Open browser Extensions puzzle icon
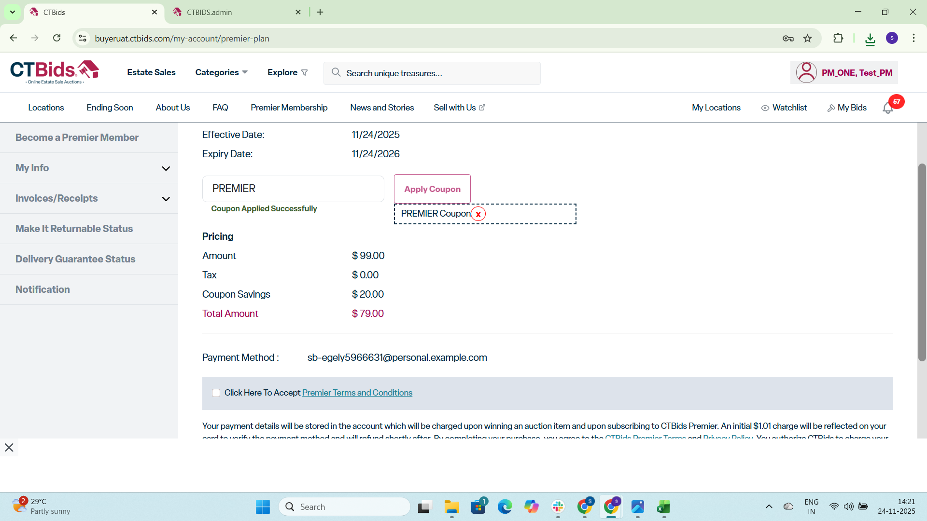The height and width of the screenshot is (521, 927). [x=838, y=39]
